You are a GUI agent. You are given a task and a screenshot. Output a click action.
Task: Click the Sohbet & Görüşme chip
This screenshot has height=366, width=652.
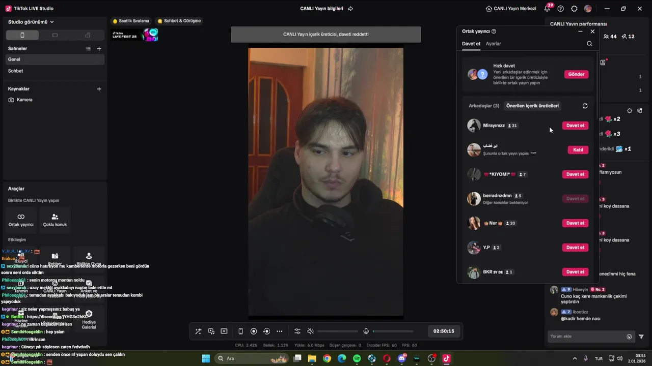click(x=179, y=21)
